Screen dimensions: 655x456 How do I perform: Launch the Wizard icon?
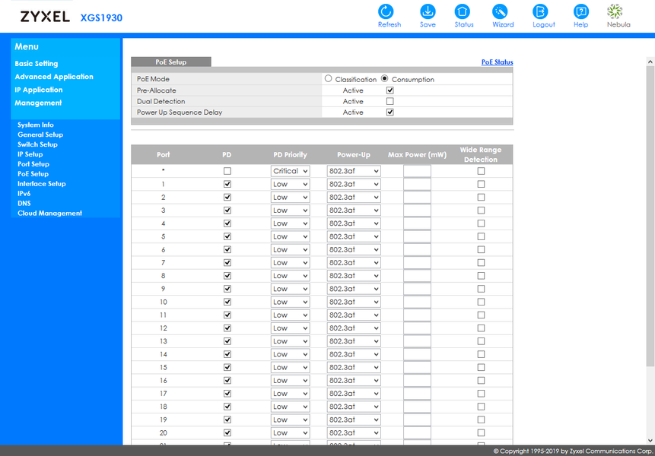(x=500, y=11)
